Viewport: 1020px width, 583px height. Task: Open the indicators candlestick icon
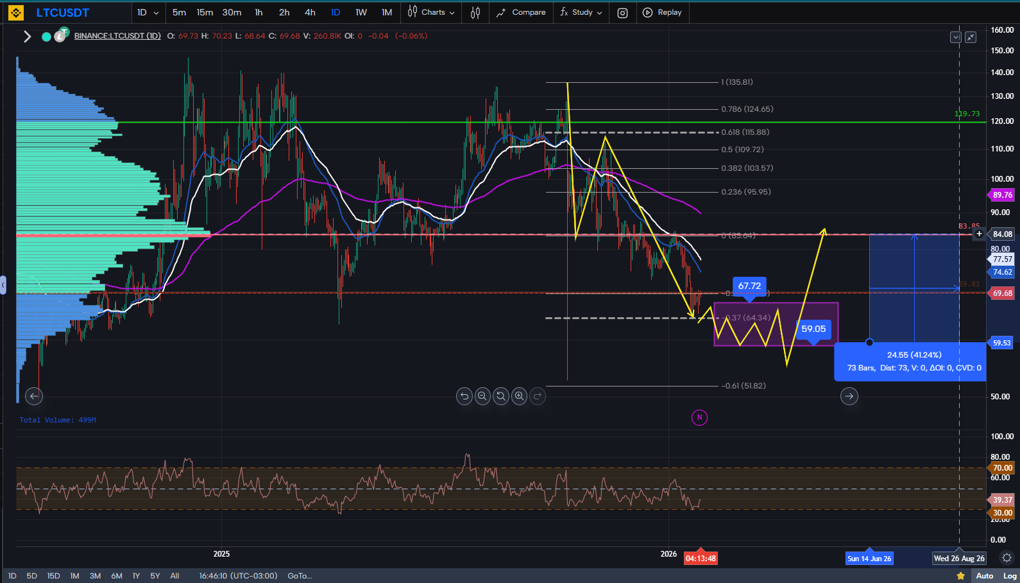click(x=475, y=12)
